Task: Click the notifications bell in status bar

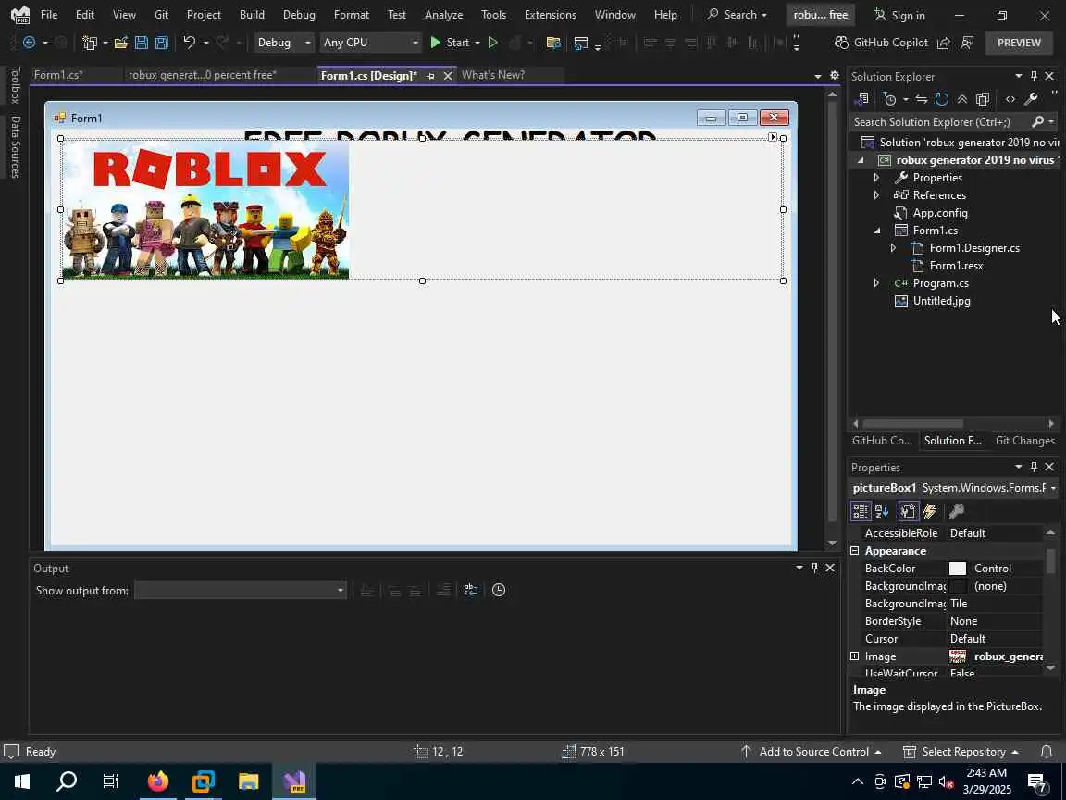Action: click(1047, 752)
